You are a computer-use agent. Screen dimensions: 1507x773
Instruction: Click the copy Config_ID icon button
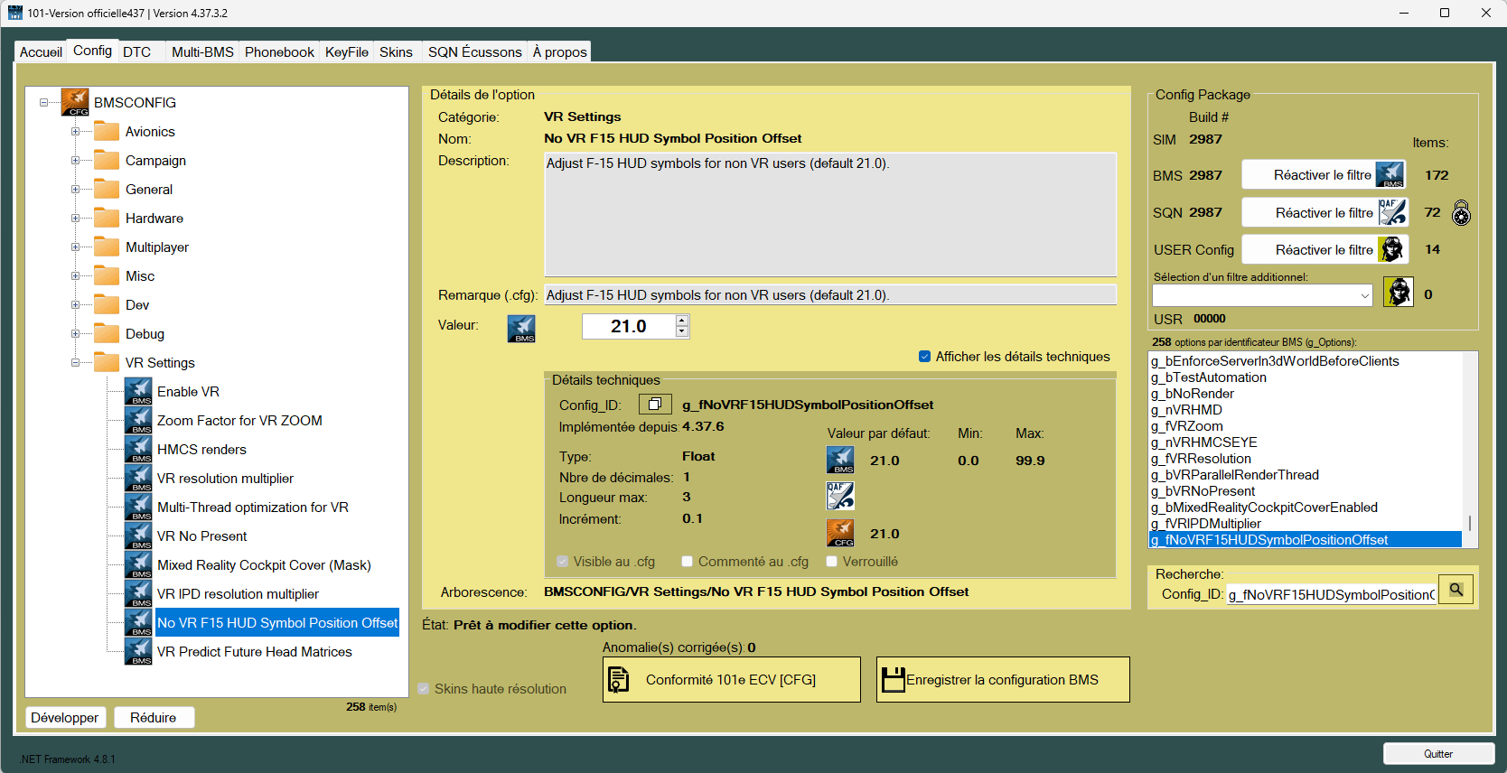tap(655, 404)
